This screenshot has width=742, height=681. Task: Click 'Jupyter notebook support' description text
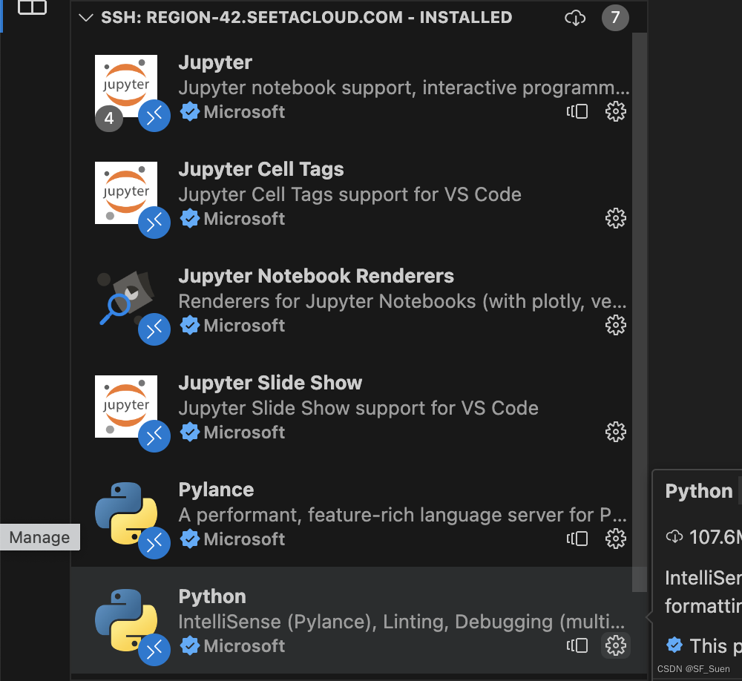click(404, 88)
